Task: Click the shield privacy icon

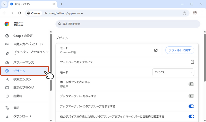Action: point(7,53)
